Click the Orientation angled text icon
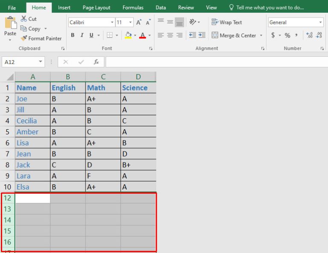 (x=192, y=22)
